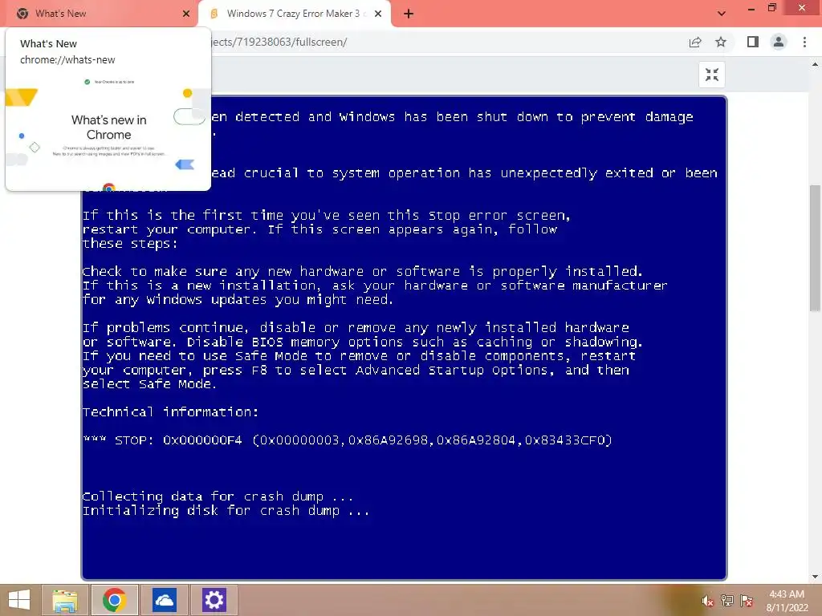Click the network tray icon
Viewport: 822px width, 616px height.
[x=727, y=601]
